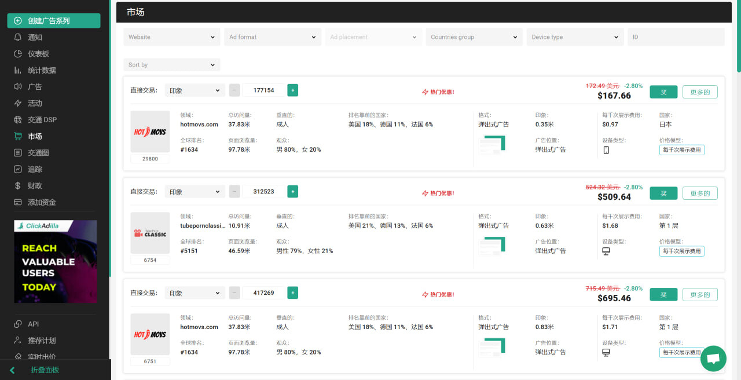Image resolution: width=741 pixels, height=380 pixels.
Task: Open the Countries group dropdown
Action: click(x=474, y=37)
